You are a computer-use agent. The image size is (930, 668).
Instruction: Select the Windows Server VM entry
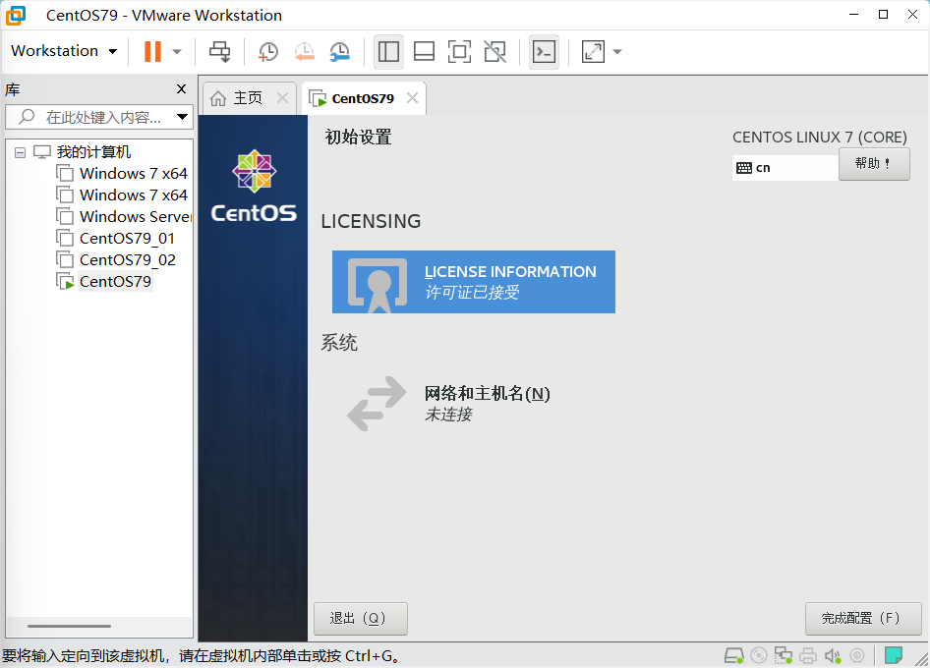(x=123, y=217)
